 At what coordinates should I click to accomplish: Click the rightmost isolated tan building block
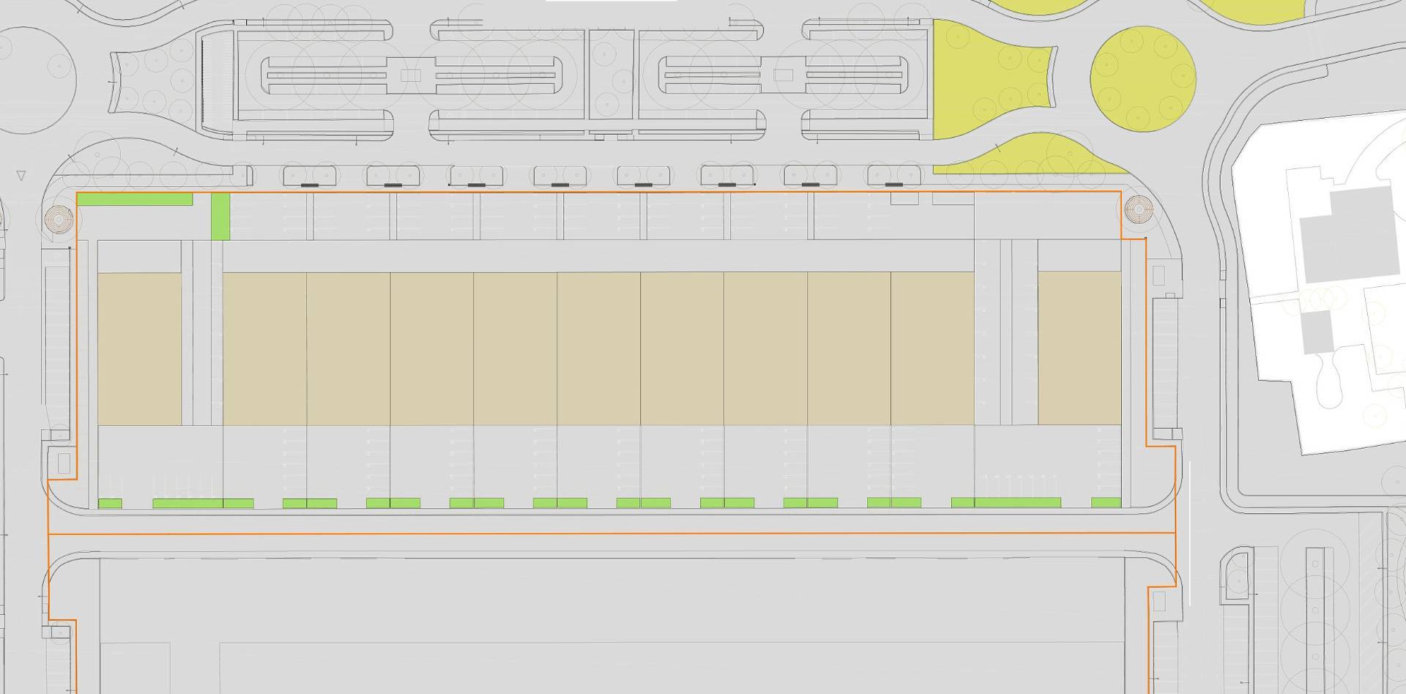[1079, 348]
